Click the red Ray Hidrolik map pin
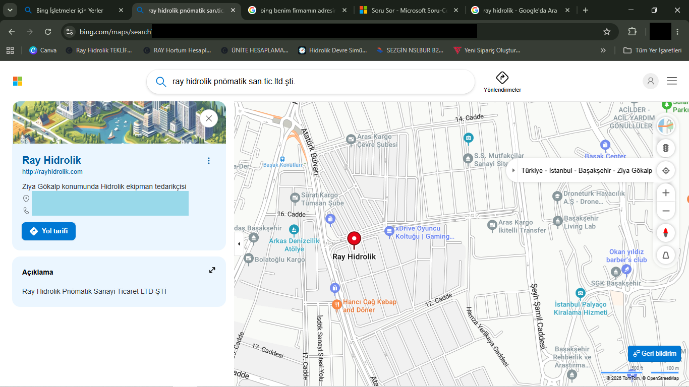The width and height of the screenshot is (689, 387). [354, 240]
